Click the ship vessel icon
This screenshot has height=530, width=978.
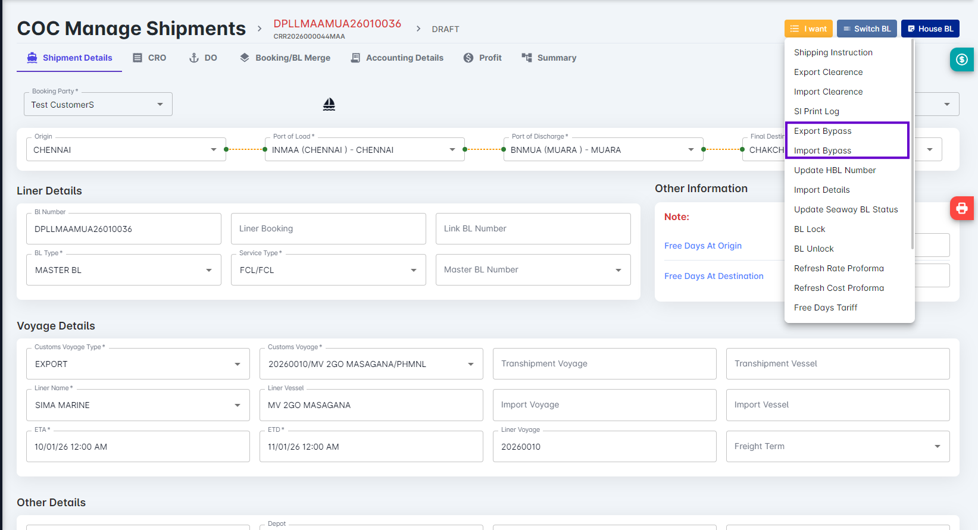coord(329,105)
